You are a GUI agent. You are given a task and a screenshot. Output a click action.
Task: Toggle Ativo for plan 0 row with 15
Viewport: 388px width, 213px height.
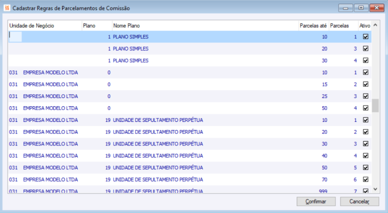pos(366,84)
